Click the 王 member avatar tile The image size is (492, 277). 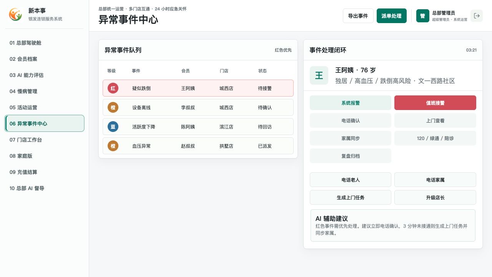(319, 75)
